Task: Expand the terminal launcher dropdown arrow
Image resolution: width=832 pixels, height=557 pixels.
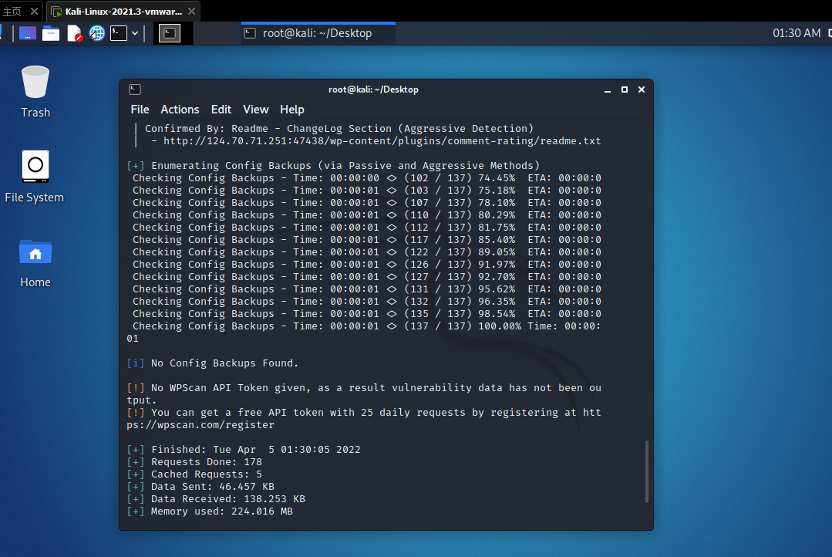Action: 135,33
